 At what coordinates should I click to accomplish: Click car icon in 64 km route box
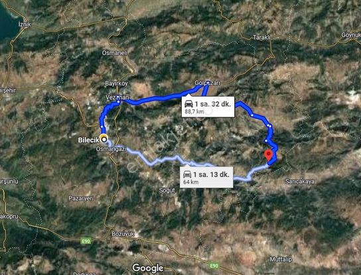(x=187, y=174)
